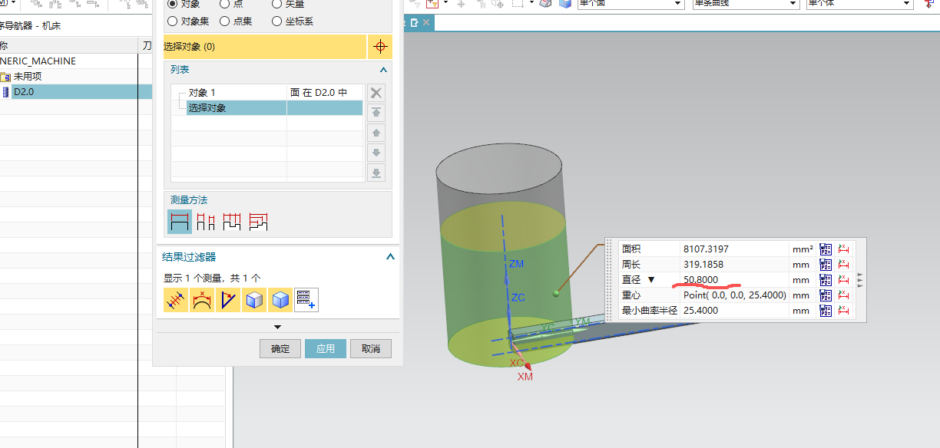Click the save-as-expression icon in the 面积 row
The height and width of the screenshot is (448, 940).
click(x=826, y=249)
